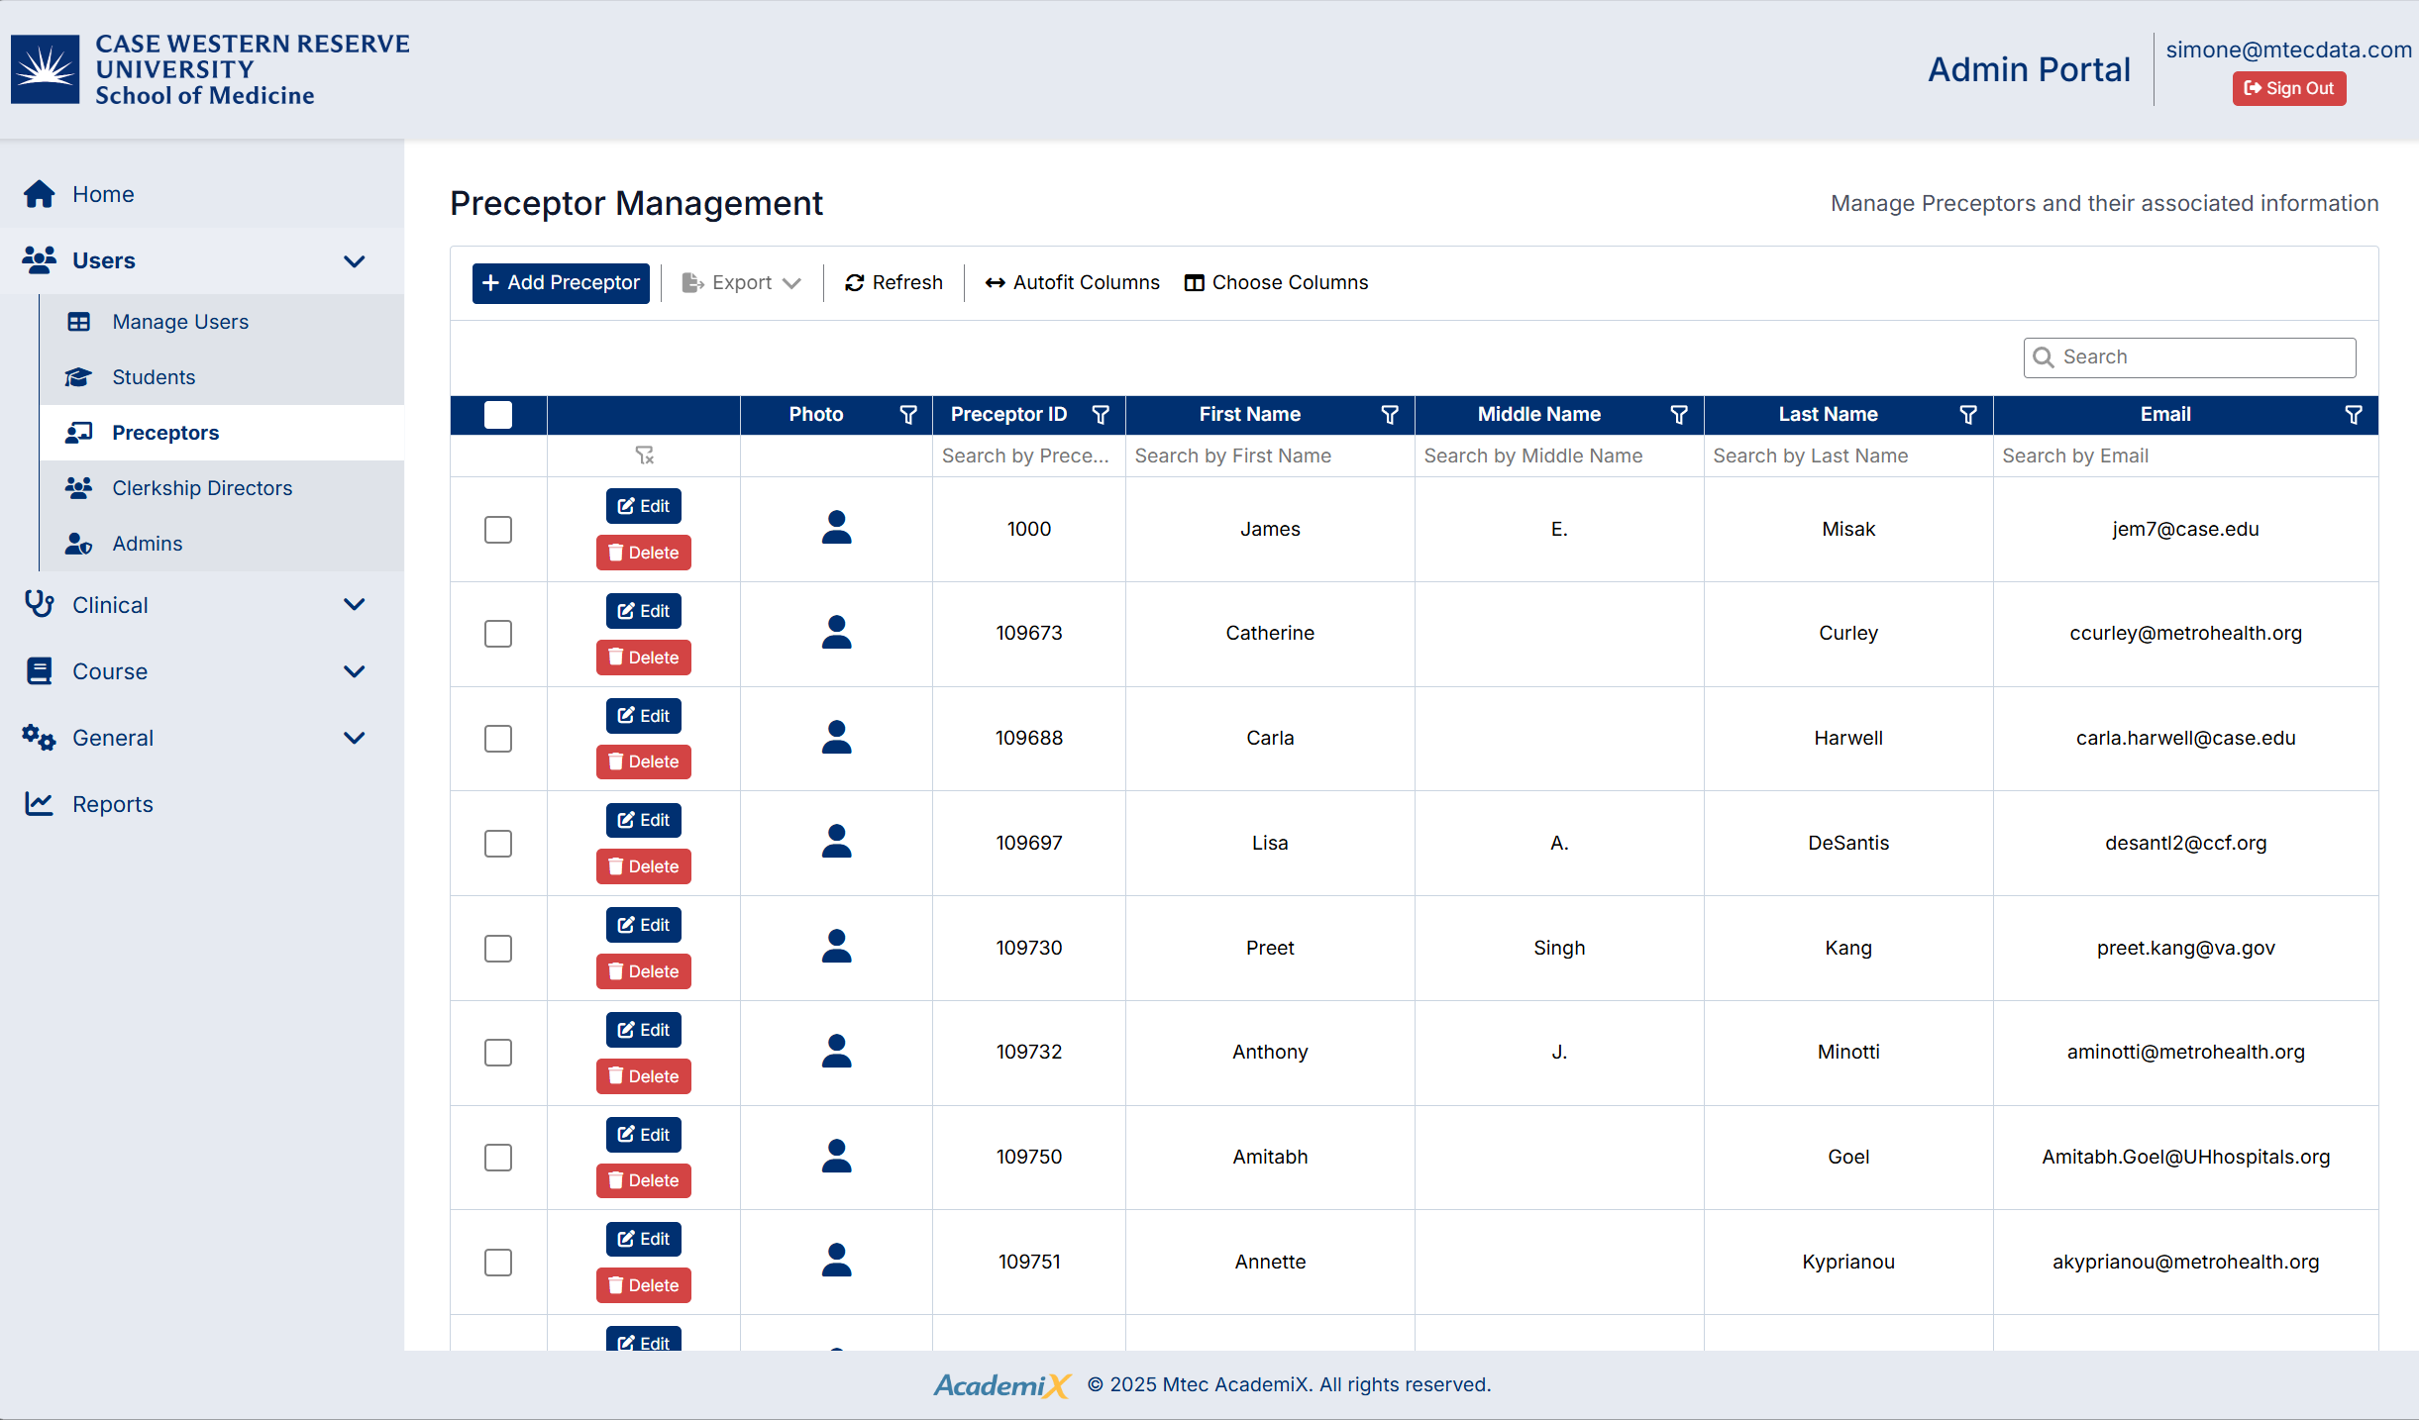Image resolution: width=2419 pixels, height=1420 pixels.
Task: Check the row for Catherine Curley
Action: [x=498, y=634]
